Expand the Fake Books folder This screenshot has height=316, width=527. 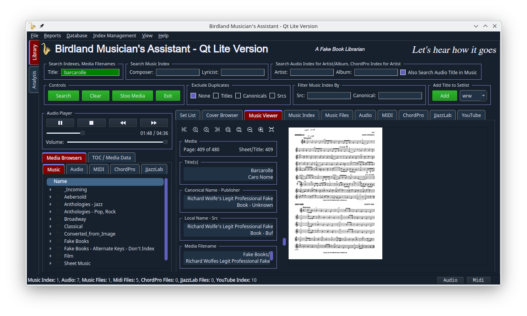[51, 241]
